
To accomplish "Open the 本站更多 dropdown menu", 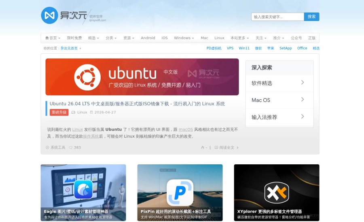I will click(240, 38).
